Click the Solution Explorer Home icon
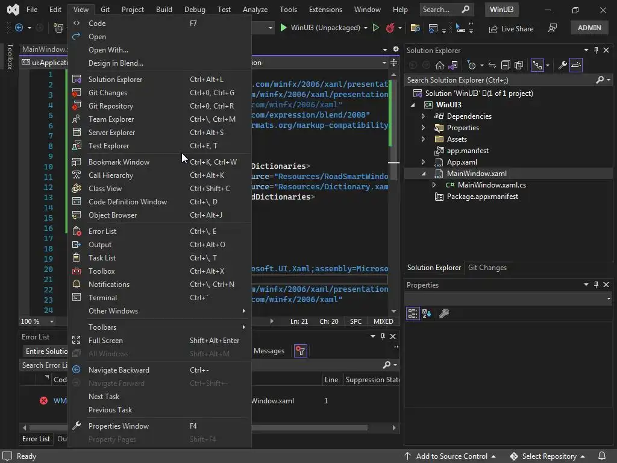Viewport: 617px width, 463px height. click(440, 65)
